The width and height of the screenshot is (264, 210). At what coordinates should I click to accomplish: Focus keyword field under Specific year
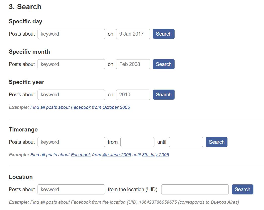[x=71, y=95]
